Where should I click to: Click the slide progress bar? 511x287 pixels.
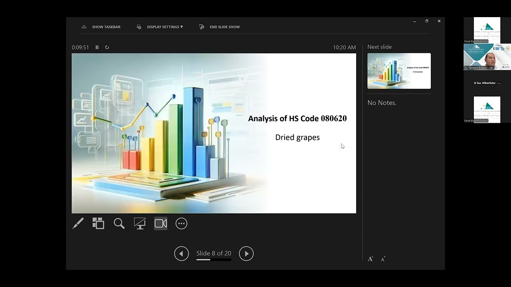point(214,259)
